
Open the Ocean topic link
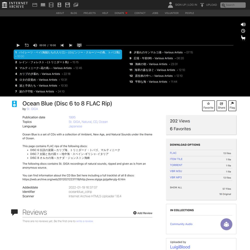coord(103,122)
